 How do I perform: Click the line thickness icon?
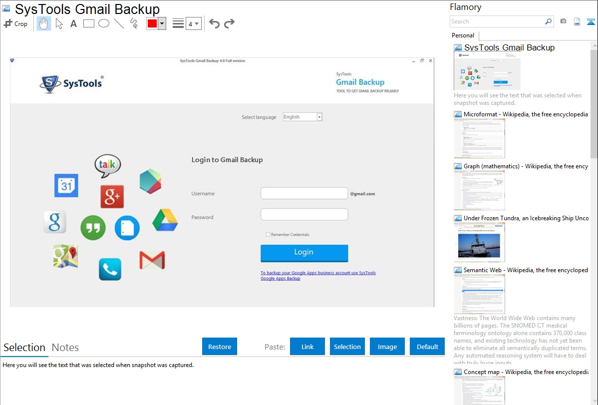point(178,23)
